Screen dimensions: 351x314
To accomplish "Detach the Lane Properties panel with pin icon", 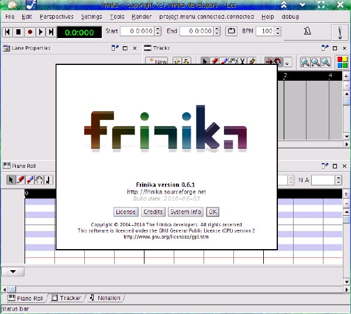I will click(115, 48).
